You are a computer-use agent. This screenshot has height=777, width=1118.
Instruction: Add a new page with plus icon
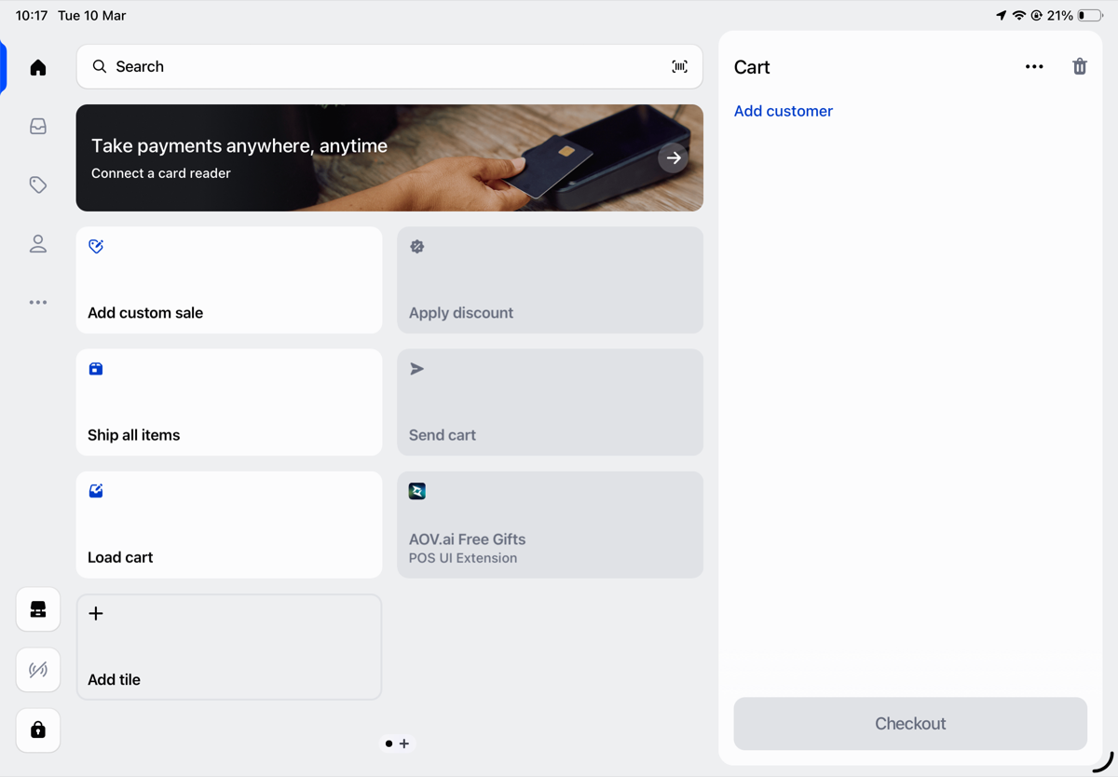[404, 743]
